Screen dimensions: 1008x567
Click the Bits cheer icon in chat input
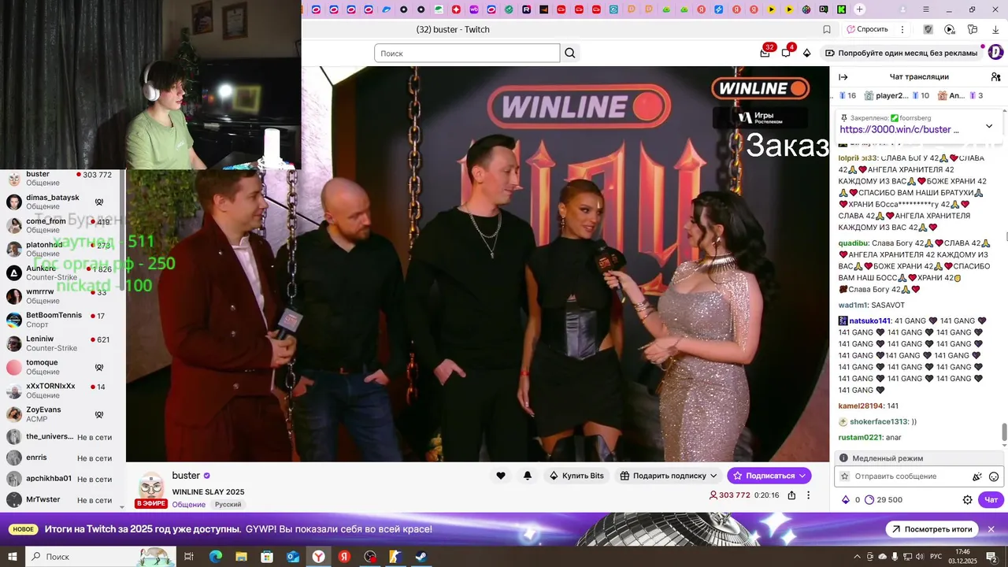pos(977,476)
